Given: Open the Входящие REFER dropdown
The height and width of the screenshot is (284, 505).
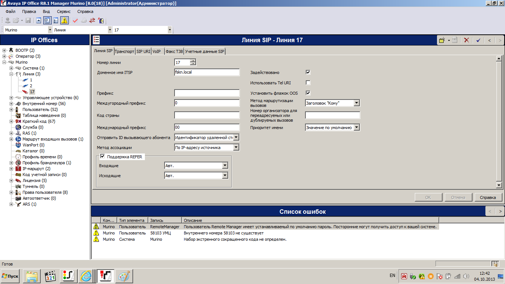Looking at the screenshot, I should point(225,166).
